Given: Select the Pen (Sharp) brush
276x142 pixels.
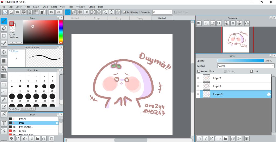Looking at the screenshot, I should coord(33,127).
